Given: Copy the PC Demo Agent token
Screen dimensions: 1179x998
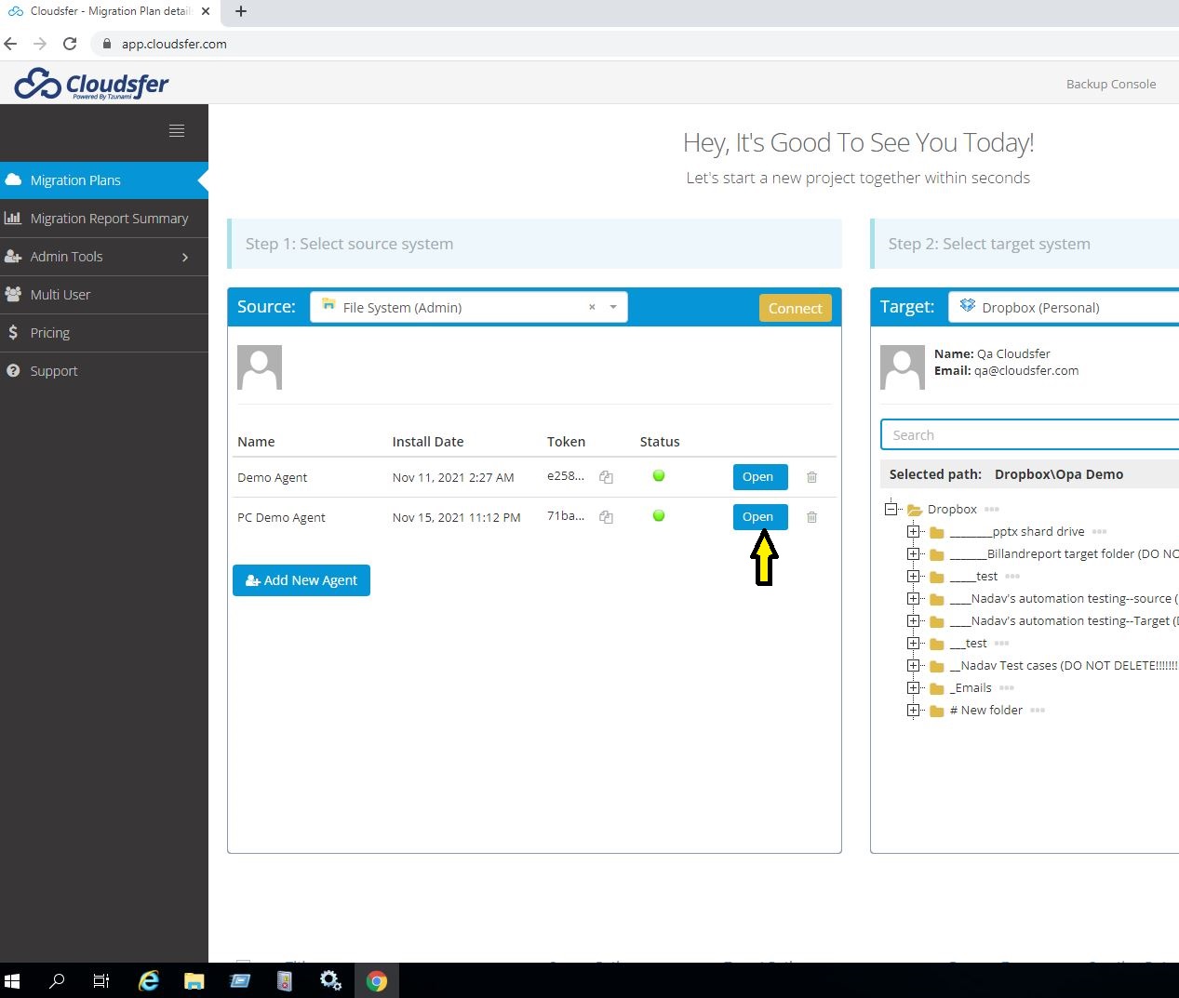Looking at the screenshot, I should click(x=606, y=517).
